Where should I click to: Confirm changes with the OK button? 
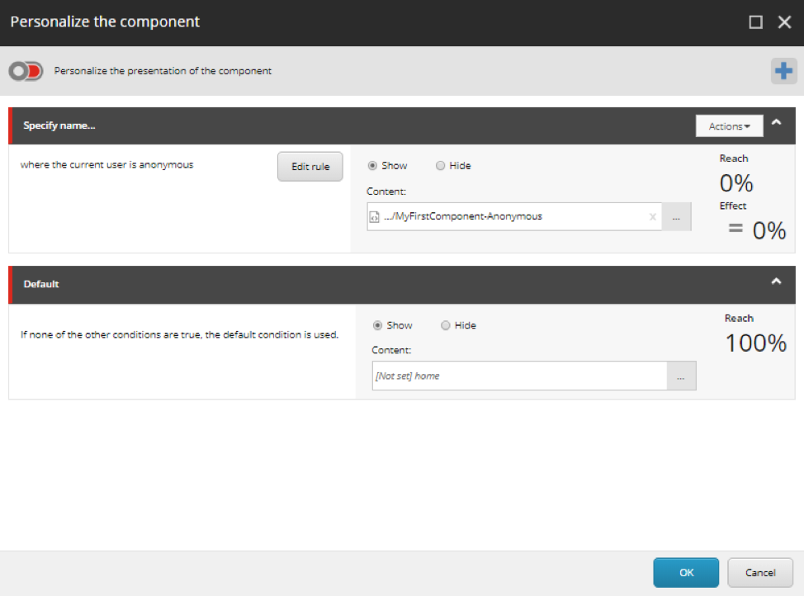click(x=686, y=572)
